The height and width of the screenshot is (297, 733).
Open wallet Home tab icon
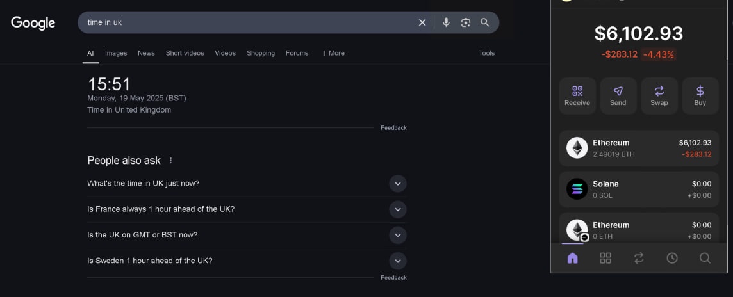coord(572,258)
